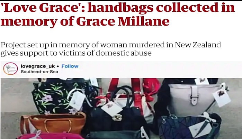Click the white tag on black handbag
The width and height of the screenshot is (242, 139).
(x=111, y=109)
